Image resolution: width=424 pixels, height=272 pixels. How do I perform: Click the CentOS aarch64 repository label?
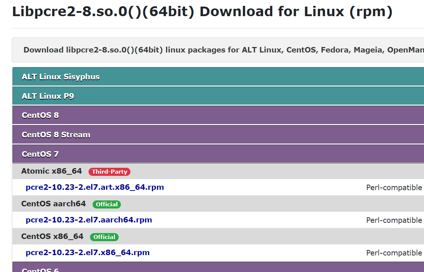(54, 204)
